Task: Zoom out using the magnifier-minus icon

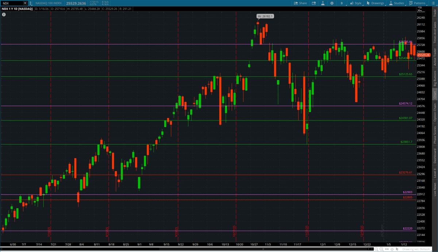Action: click(377, 249)
